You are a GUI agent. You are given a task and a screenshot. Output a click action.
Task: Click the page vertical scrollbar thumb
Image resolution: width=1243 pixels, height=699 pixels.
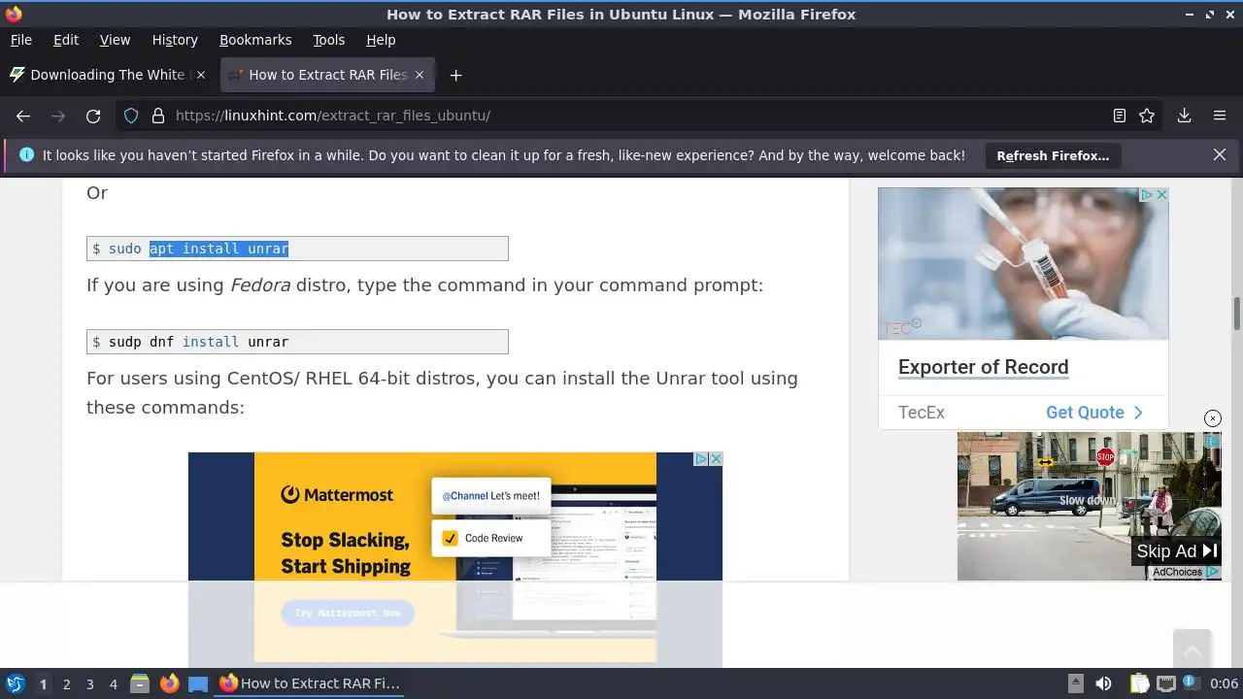click(1237, 314)
